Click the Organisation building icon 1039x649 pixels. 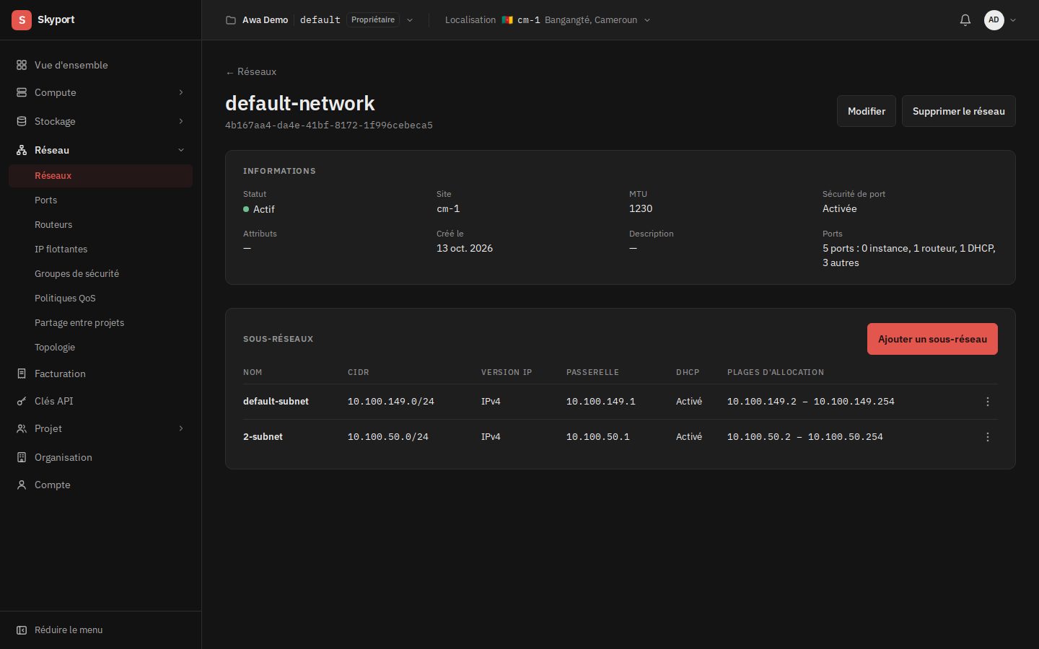tap(22, 457)
